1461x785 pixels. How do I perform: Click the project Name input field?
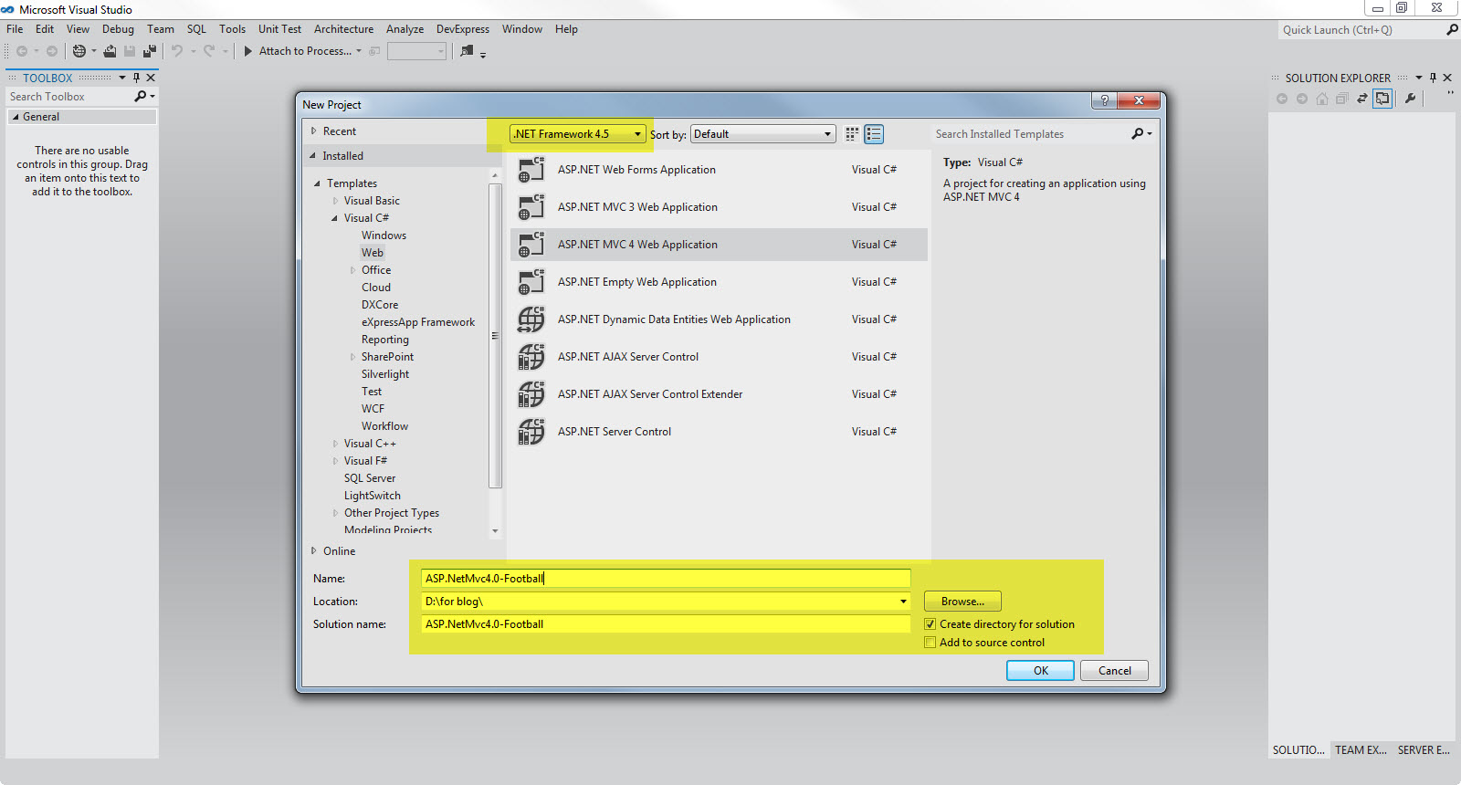[x=666, y=579]
